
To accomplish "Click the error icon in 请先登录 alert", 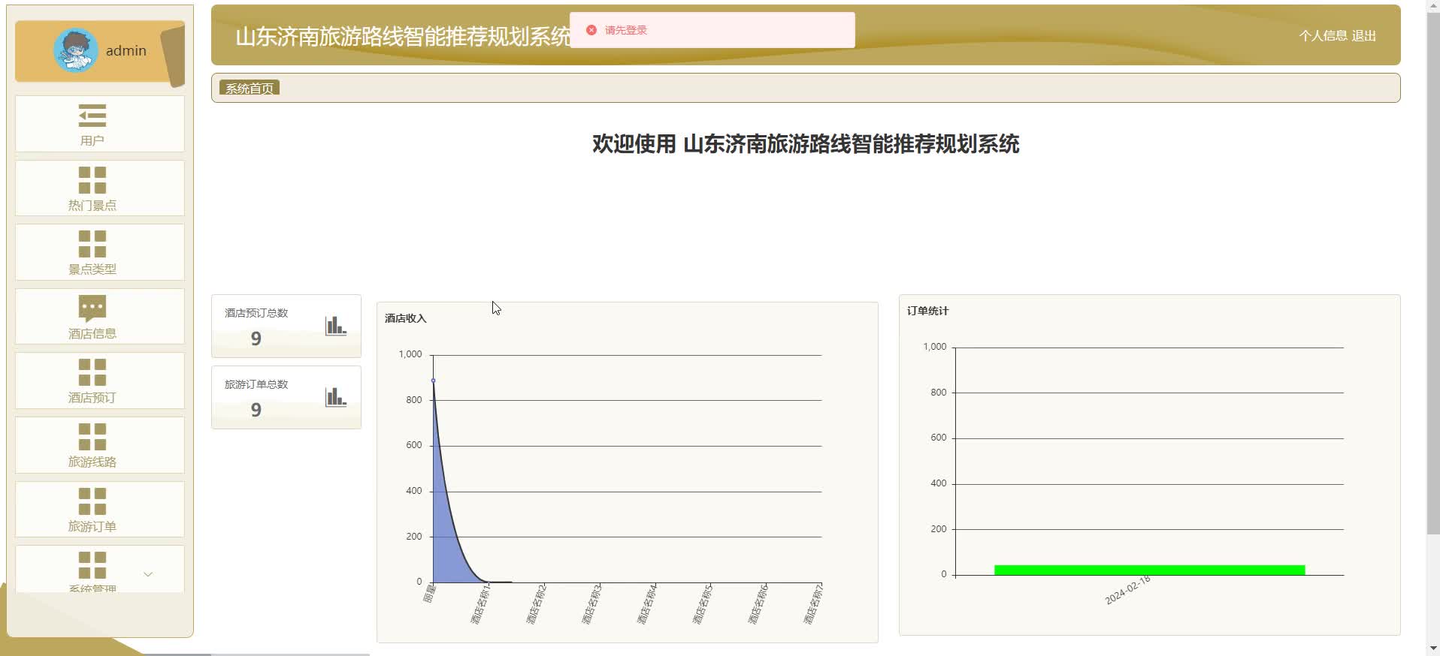I will click(591, 30).
